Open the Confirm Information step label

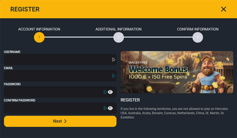pos(198,29)
